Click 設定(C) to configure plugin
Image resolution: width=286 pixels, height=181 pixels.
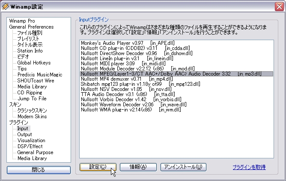98,167
